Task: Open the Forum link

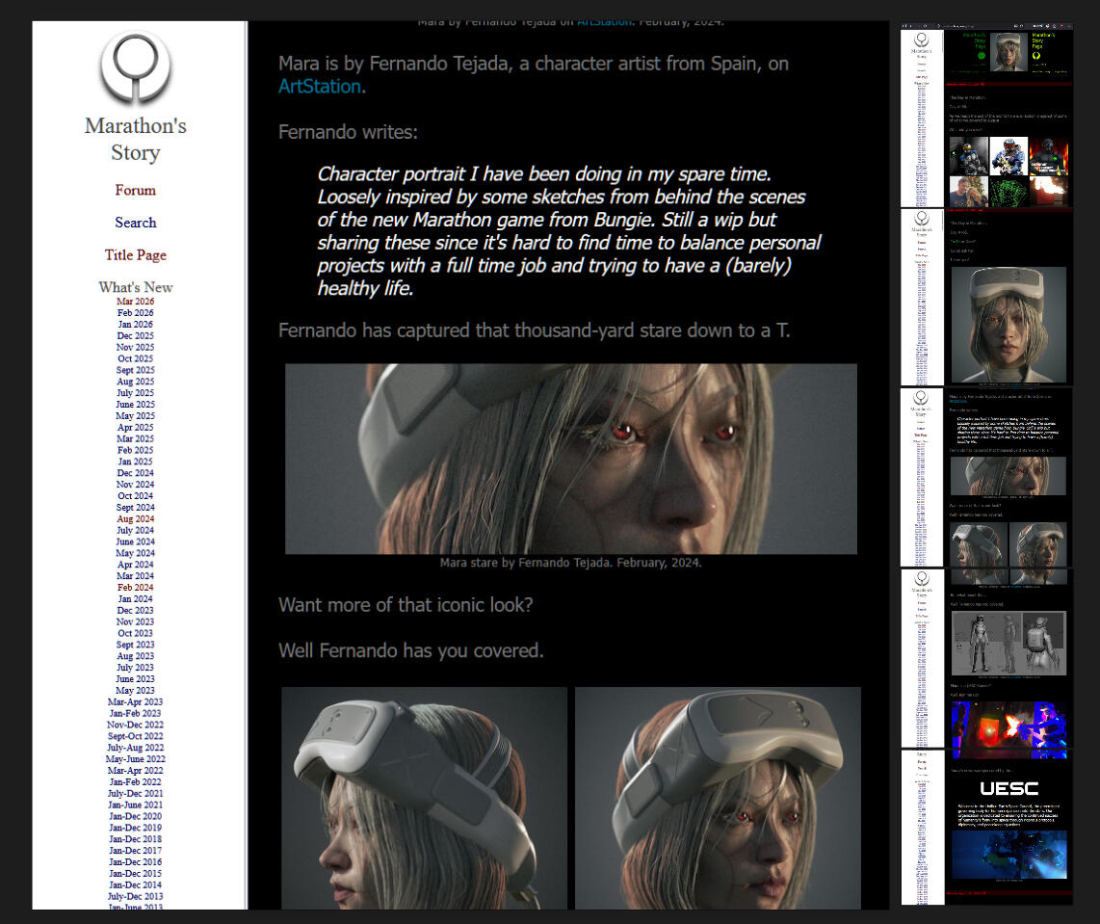Action: [x=136, y=190]
